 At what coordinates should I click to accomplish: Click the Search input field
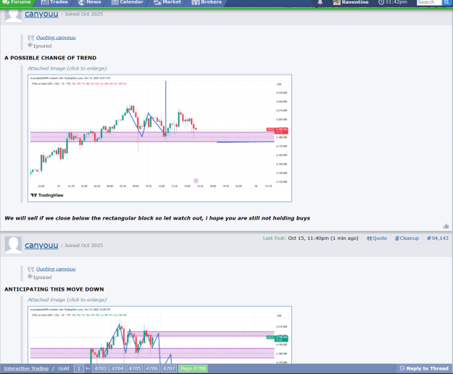(429, 2)
